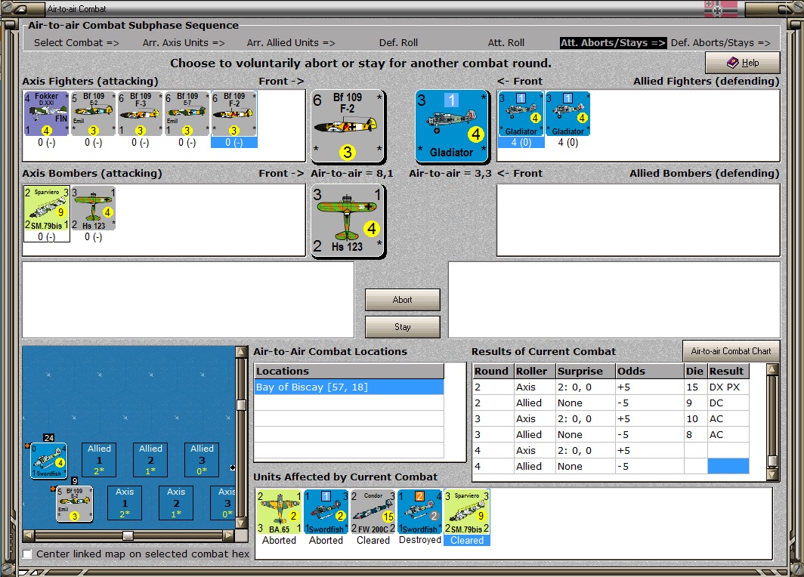Image resolution: width=804 pixels, height=577 pixels.
Task: Select Bay of Biscay location entry
Action: (x=348, y=387)
